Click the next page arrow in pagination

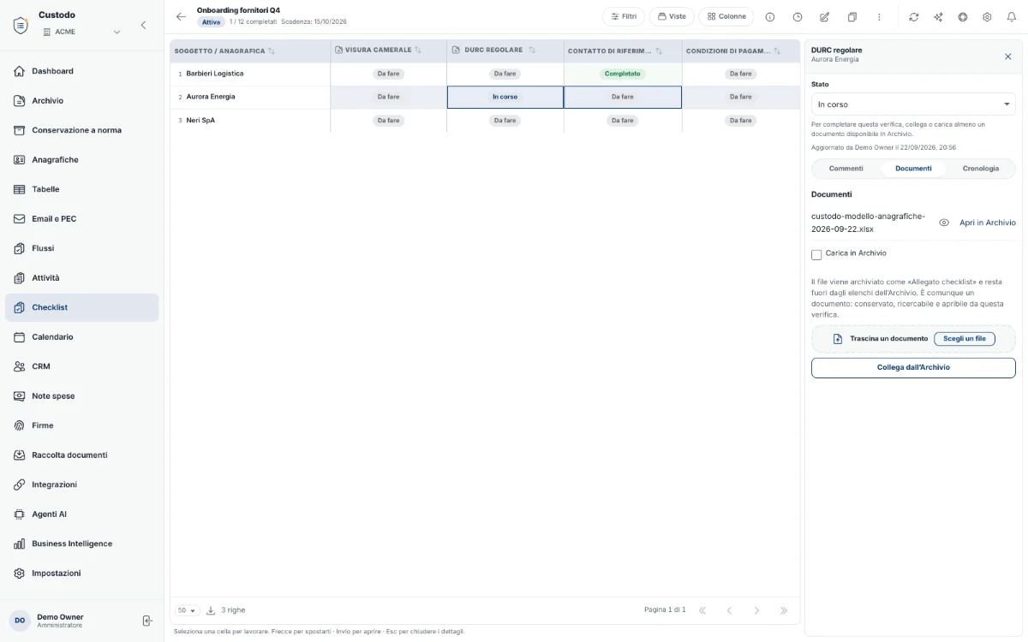pyautogui.click(x=756, y=610)
